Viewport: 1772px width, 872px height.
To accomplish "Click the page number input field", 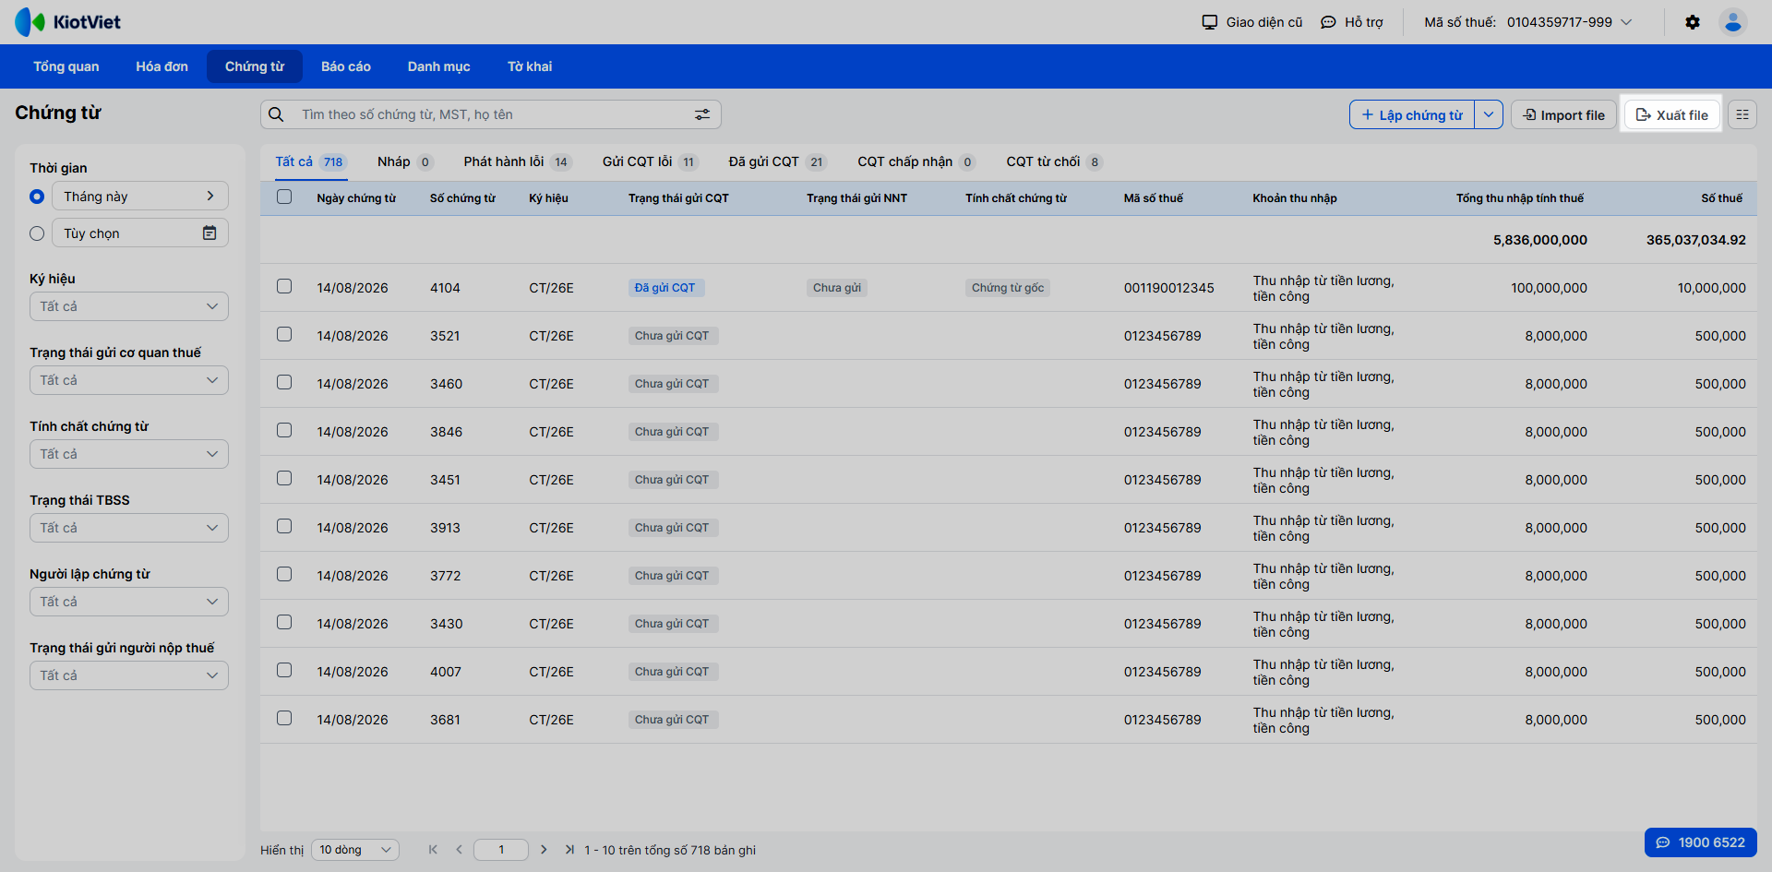I will click(501, 850).
